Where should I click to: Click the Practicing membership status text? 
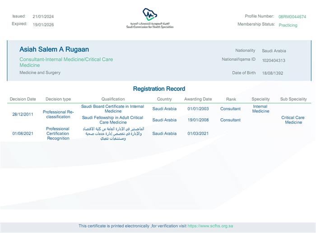tap(288, 25)
